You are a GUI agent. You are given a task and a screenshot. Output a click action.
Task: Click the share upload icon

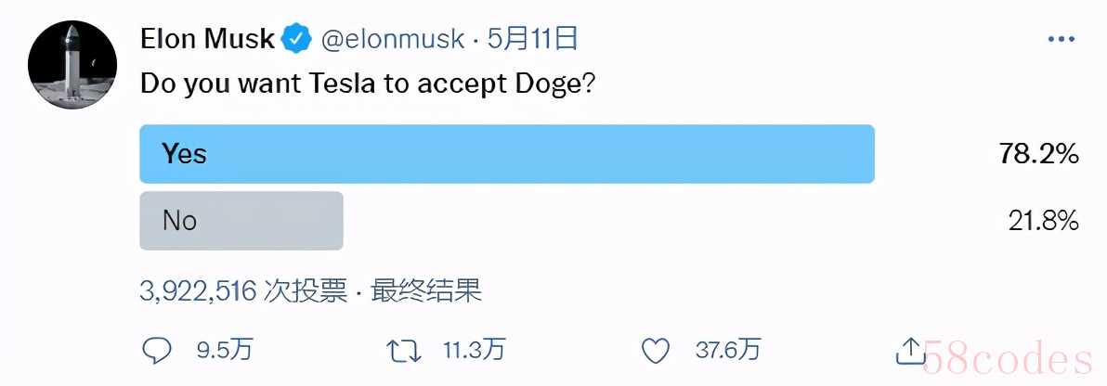(x=910, y=351)
